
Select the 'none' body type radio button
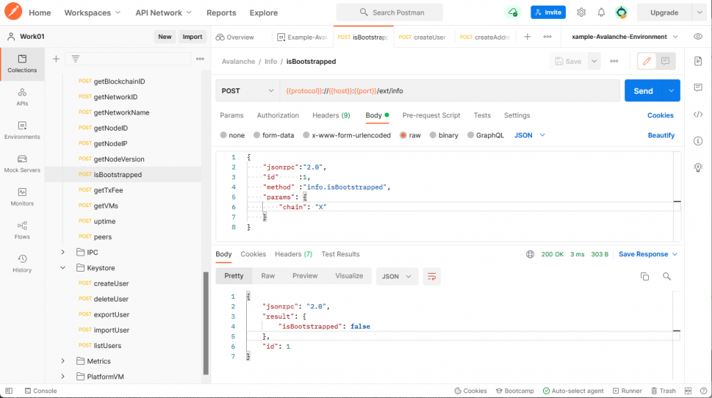click(223, 135)
